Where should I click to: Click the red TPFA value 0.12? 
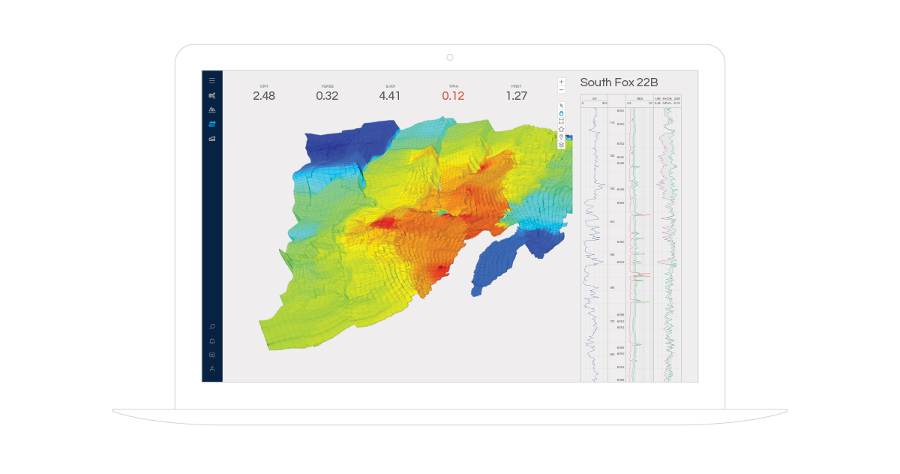pos(453,95)
